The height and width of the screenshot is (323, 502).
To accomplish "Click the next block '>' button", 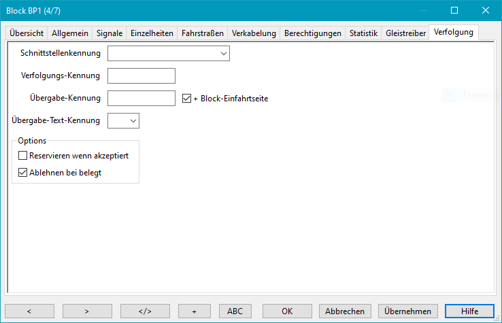I will (87, 311).
